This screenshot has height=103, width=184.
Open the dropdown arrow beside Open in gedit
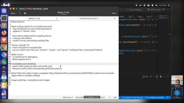pos(20,13)
